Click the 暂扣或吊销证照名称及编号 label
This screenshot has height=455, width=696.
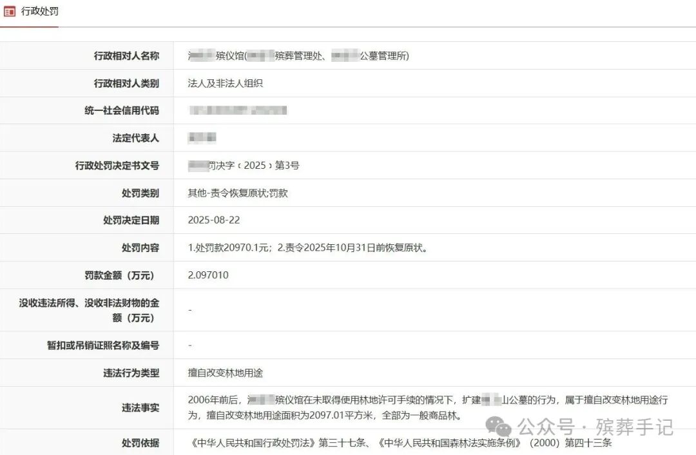pos(102,345)
